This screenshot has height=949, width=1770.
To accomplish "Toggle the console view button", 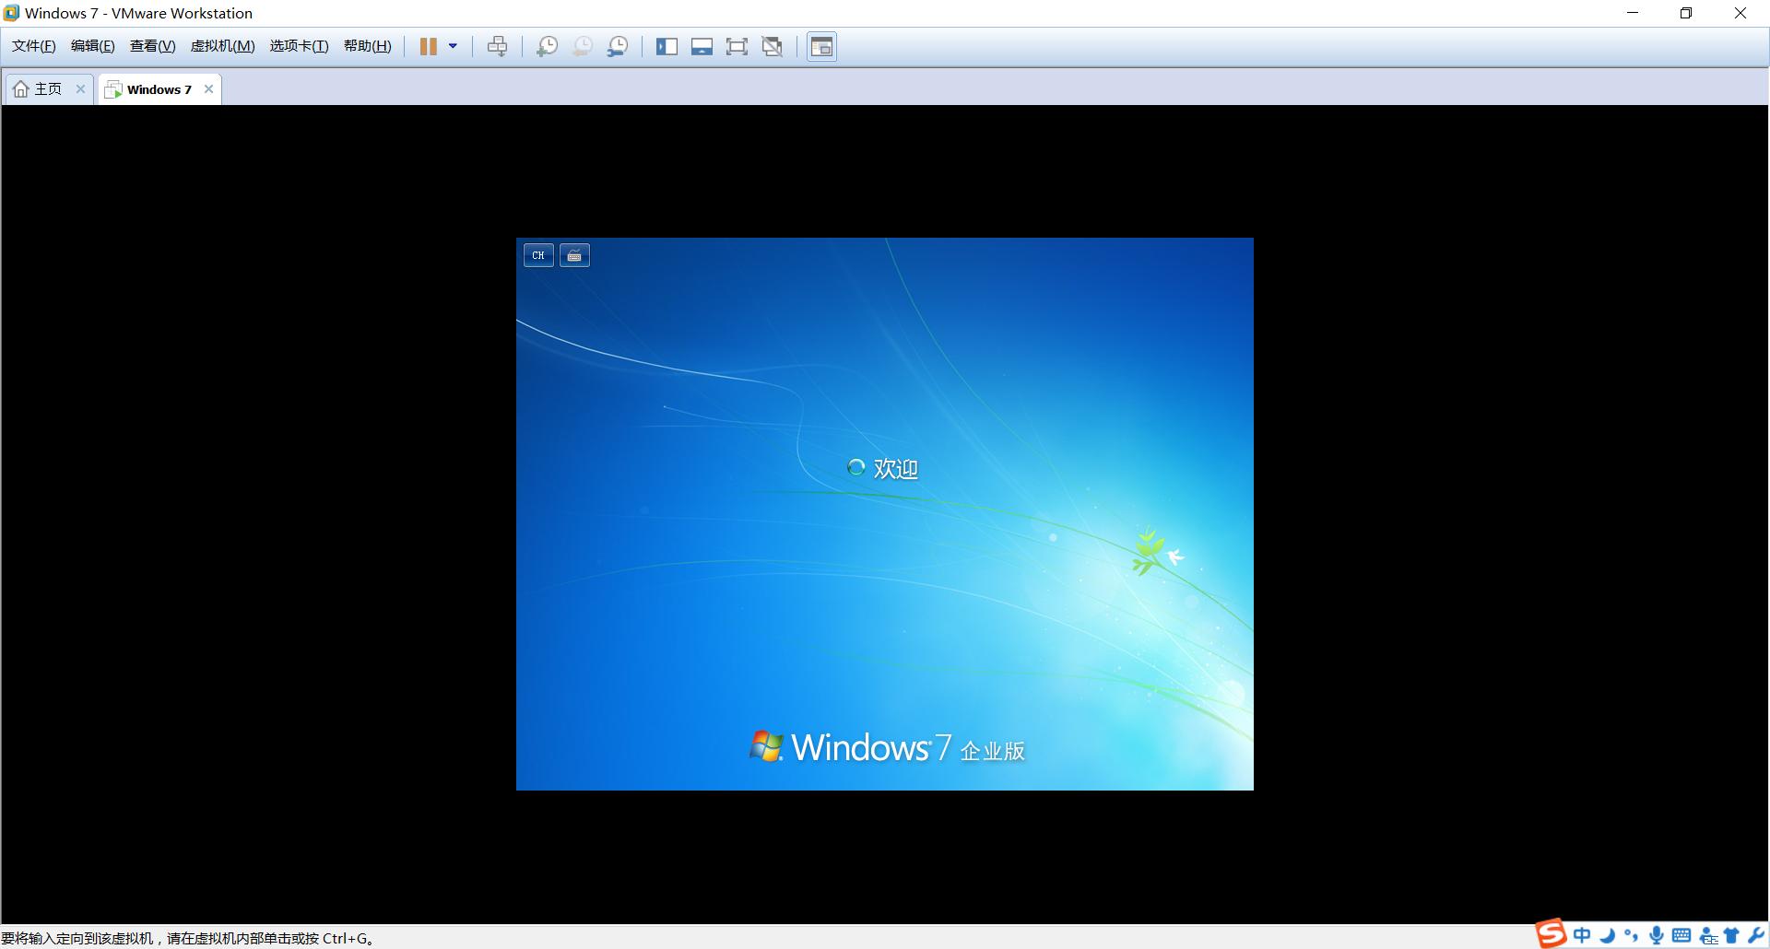I will pos(821,46).
